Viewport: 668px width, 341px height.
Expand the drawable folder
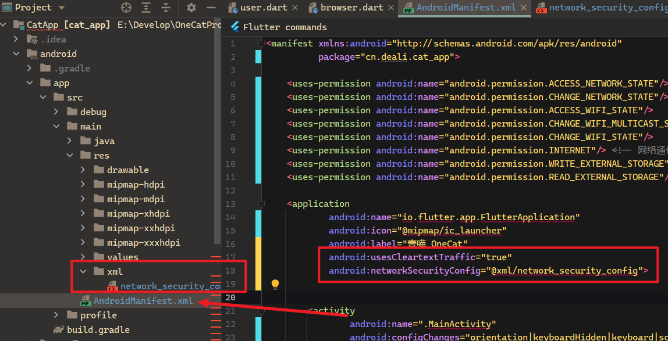pos(84,170)
